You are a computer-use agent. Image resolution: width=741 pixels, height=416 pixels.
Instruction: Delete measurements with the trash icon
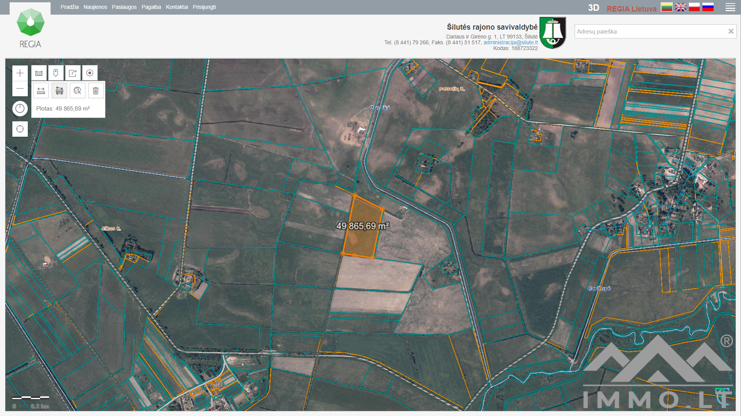96,91
